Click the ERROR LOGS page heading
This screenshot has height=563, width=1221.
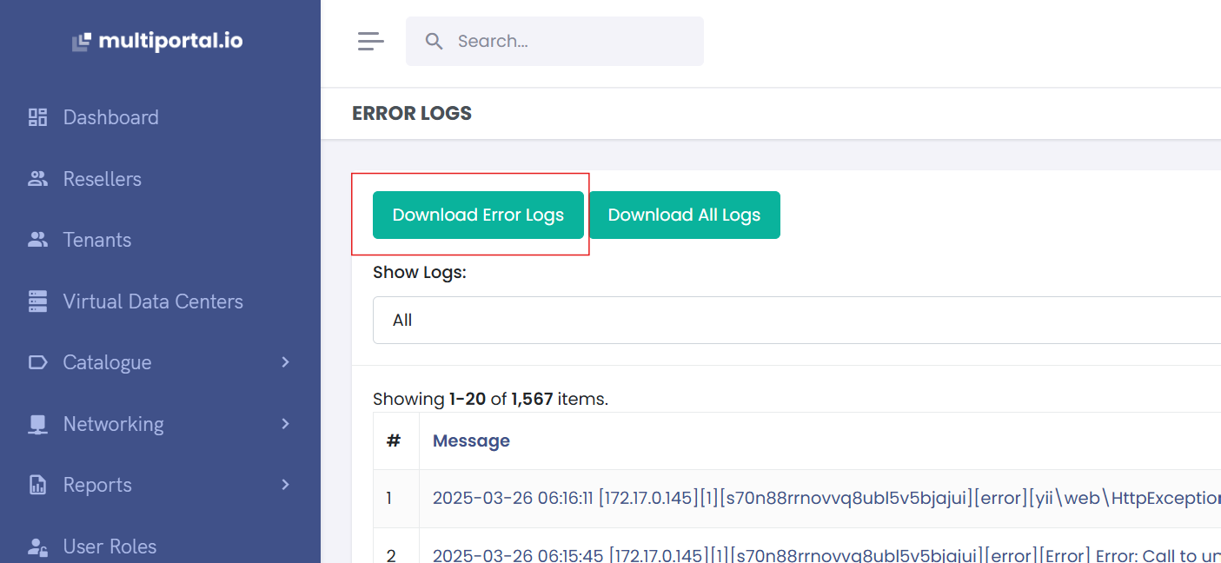click(412, 113)
